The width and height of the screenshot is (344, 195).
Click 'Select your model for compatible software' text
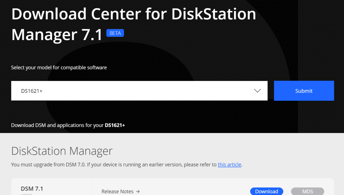[59, 68]
